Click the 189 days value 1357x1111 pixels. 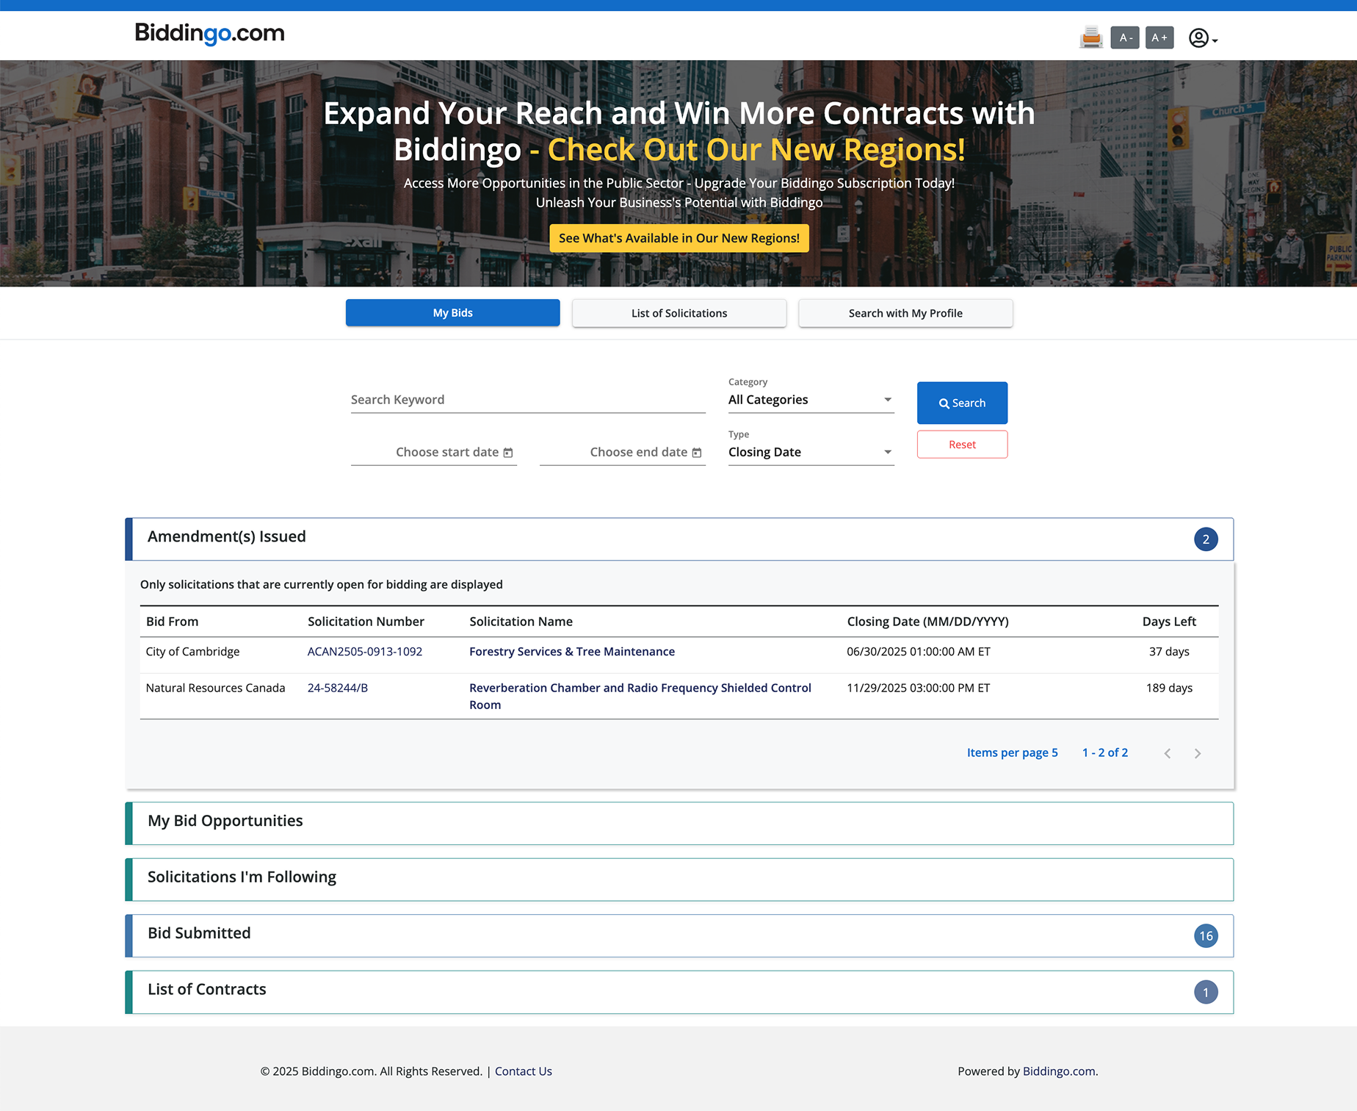pyautogui.click(x=1169, y=688)
